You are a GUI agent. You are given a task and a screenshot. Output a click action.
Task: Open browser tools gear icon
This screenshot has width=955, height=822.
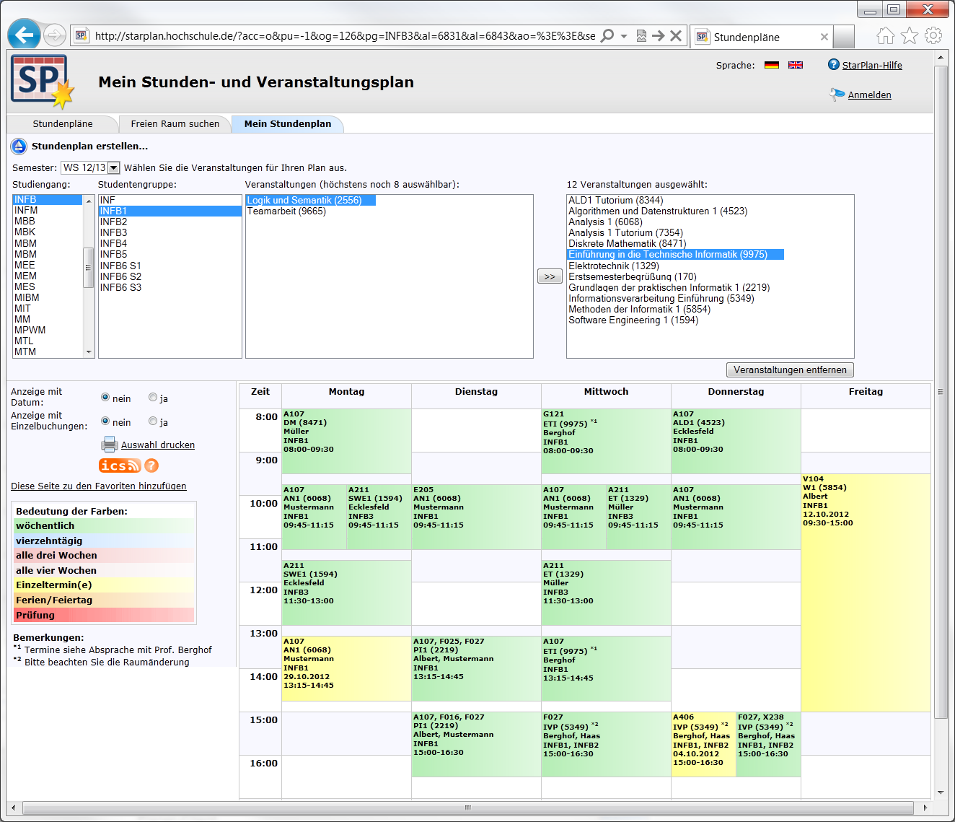[933, 35]
